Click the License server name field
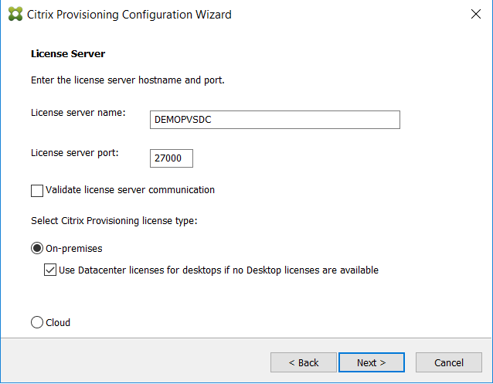493x384 pixels. [x=275, y=120]
